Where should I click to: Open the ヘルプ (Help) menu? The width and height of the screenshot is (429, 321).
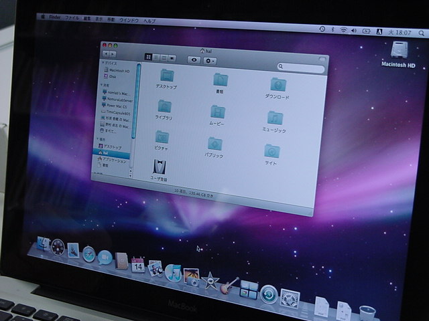[149, 20]
